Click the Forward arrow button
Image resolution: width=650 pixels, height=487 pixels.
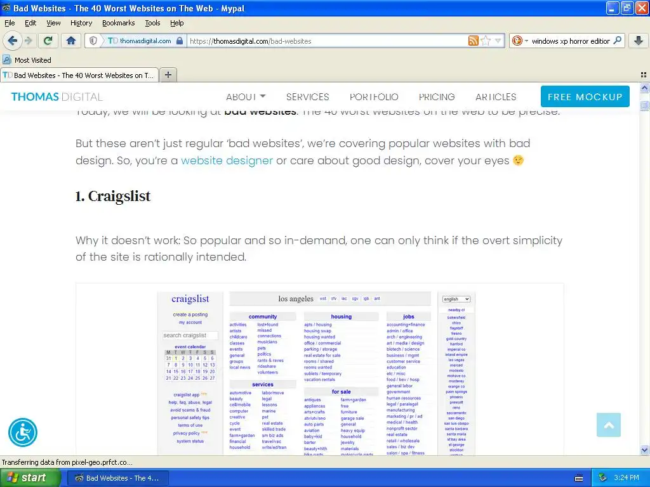point(28,41)
